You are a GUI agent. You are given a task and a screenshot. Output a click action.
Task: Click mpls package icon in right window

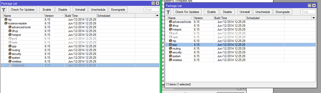pos(170,37)
